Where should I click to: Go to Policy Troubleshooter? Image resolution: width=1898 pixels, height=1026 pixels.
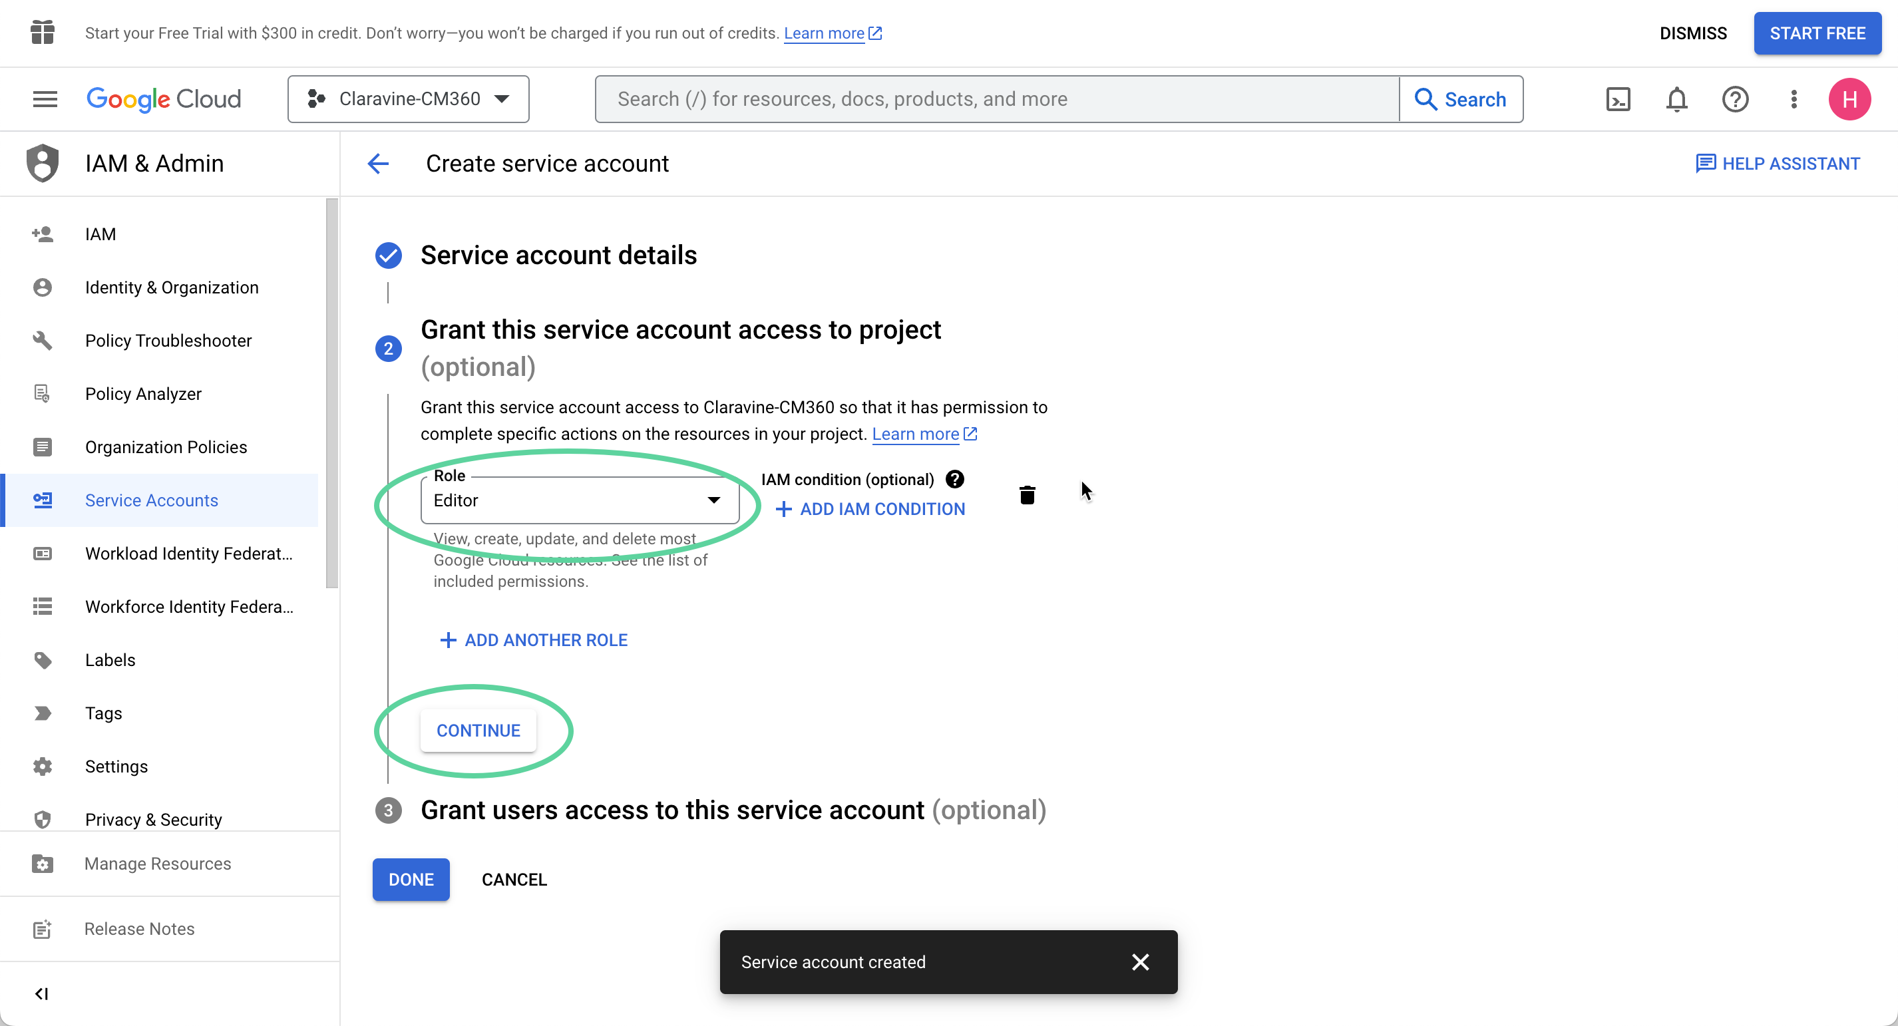click(160, 340)
